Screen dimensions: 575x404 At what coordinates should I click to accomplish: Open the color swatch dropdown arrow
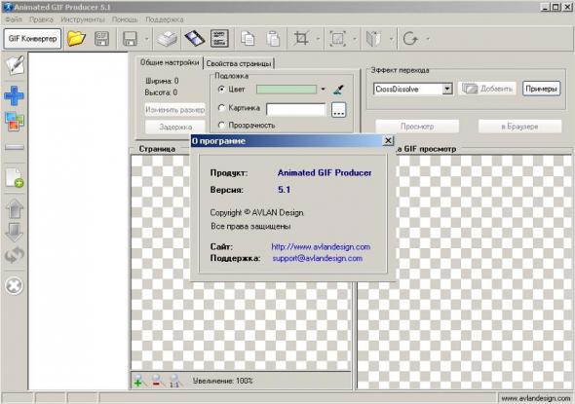pyautogui.click(x=323, y=89)
